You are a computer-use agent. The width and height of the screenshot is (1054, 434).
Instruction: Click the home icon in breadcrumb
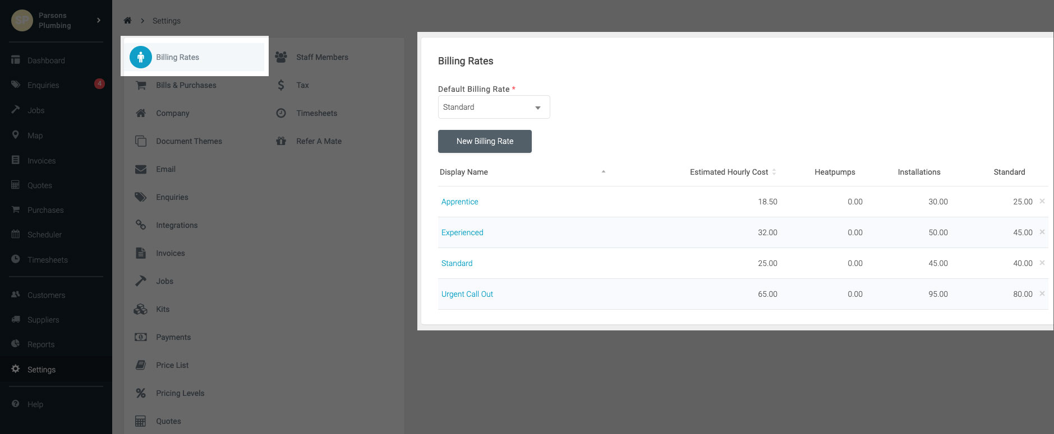click(127, 21)
